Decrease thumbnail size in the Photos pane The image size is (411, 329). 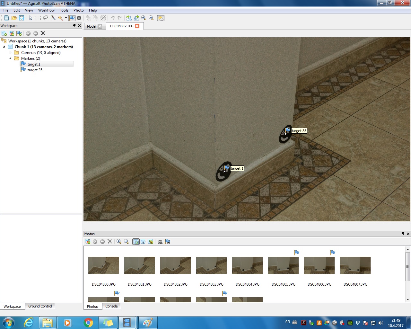point(126,242)
